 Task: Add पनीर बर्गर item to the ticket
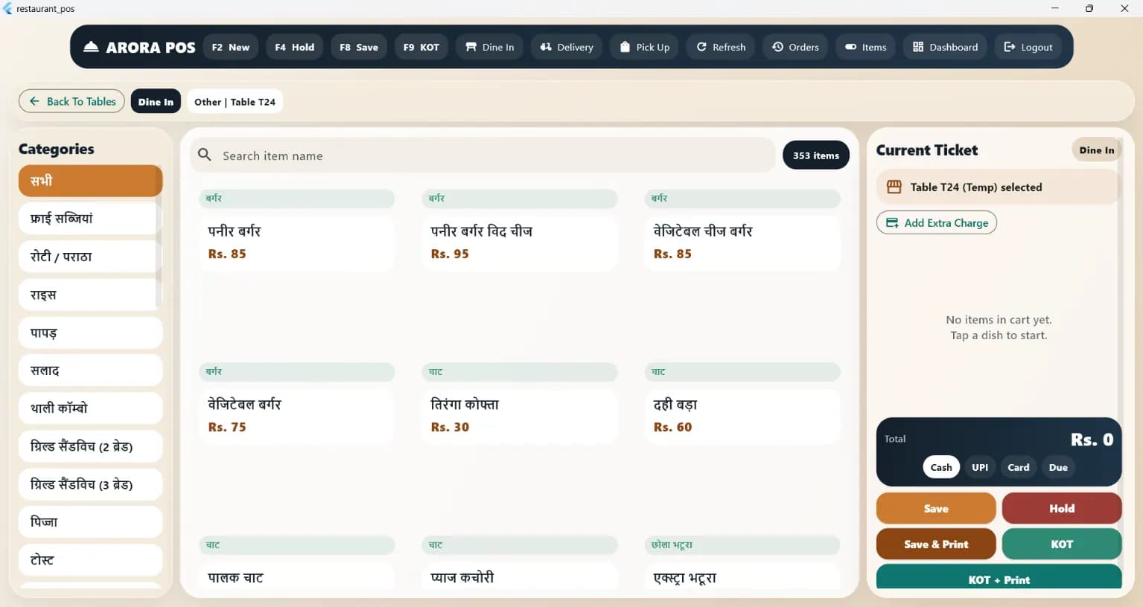point(296,243)
